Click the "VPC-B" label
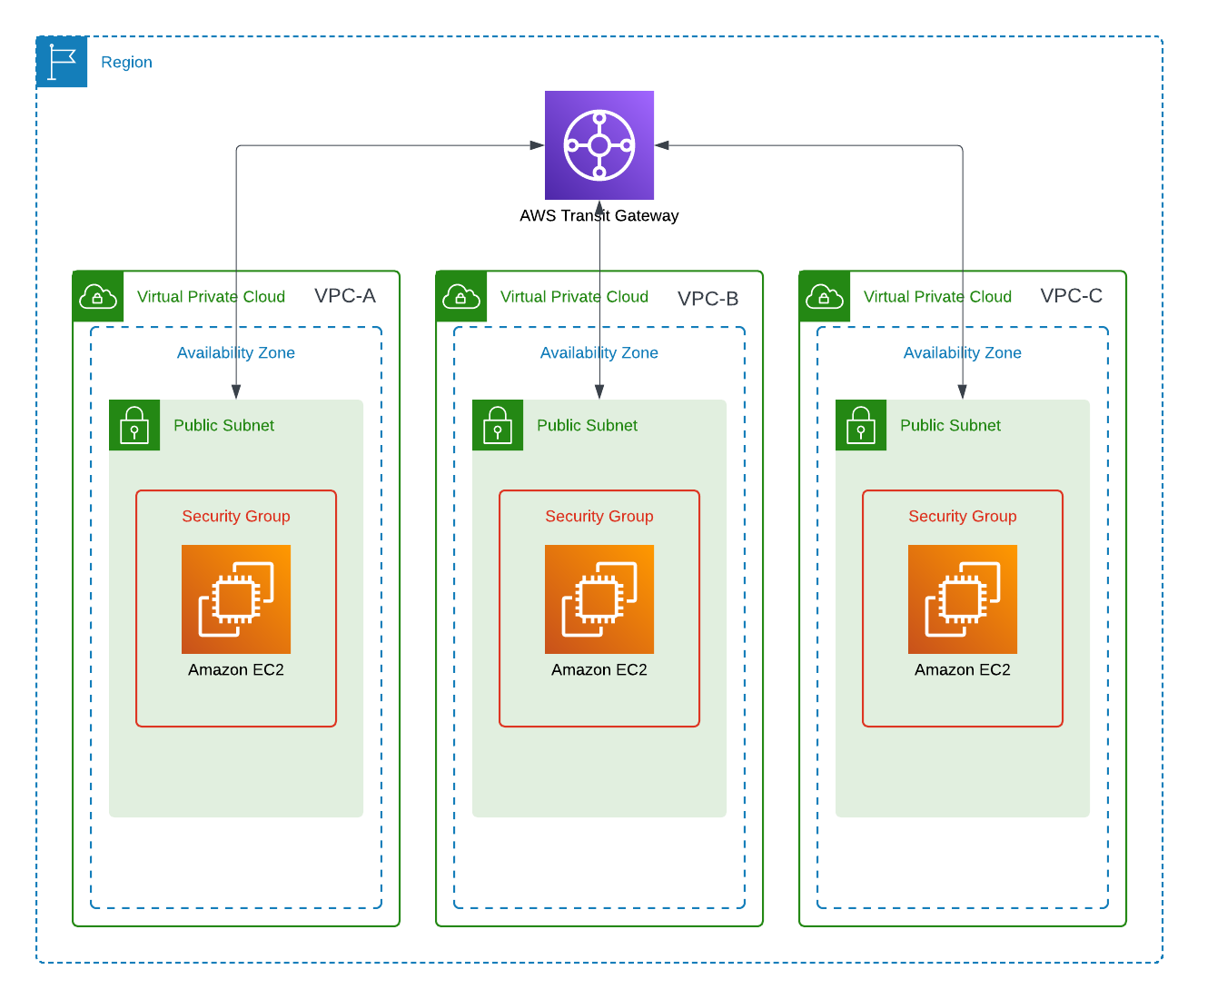This screenshot has height=999, width=1227. tap(708, 299)
